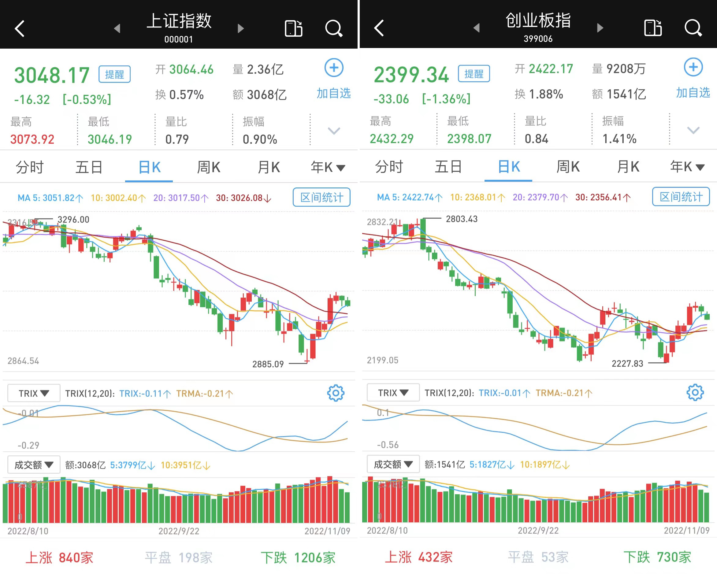
Task: Open 成交额 indicator dropdown on 上证指数
Action: 34,465
